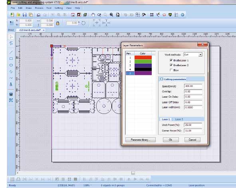This screenshot has width=236, height=188.
Task: Switch to the Laser 2 tab
Action: click(179, 119)
